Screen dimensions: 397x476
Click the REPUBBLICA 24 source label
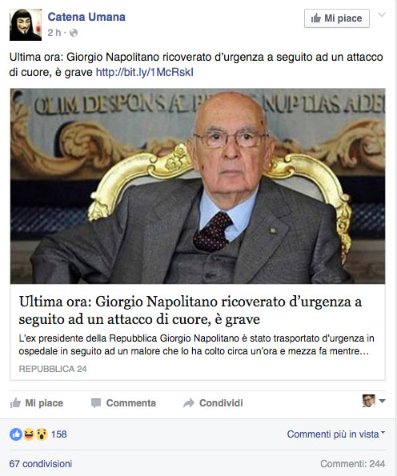pyautogui.click(x=53, y=369)
